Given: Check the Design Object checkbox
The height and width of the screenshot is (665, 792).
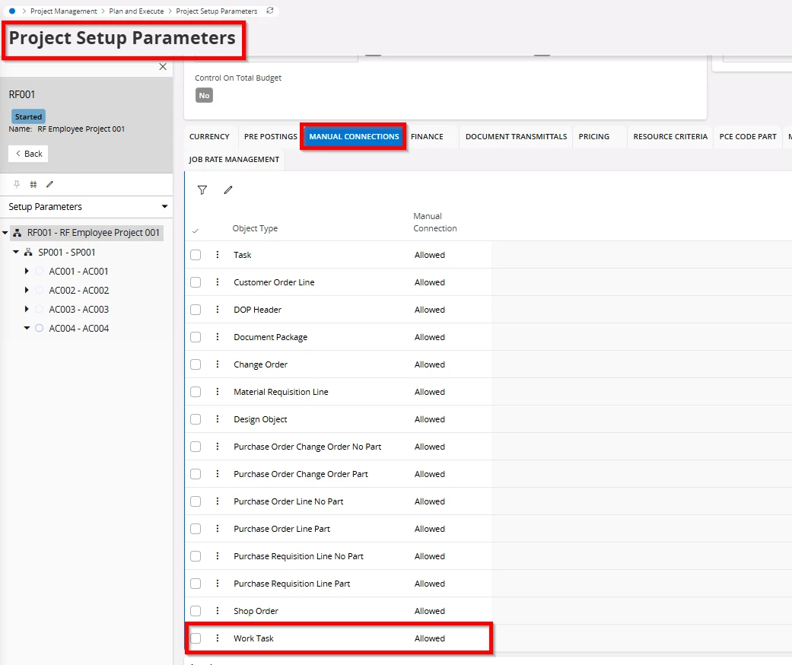Looking at the screenshot, I should [196, 419].
